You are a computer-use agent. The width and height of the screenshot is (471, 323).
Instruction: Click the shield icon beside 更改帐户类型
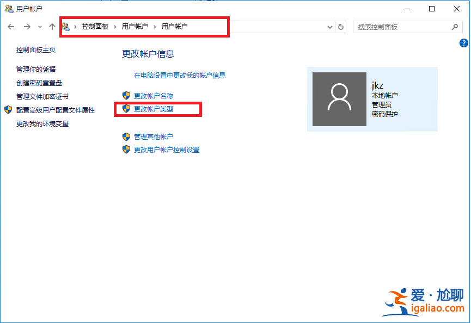point(126,109)
